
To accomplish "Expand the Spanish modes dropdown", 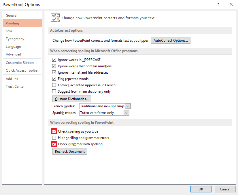I will pos(126,113).
